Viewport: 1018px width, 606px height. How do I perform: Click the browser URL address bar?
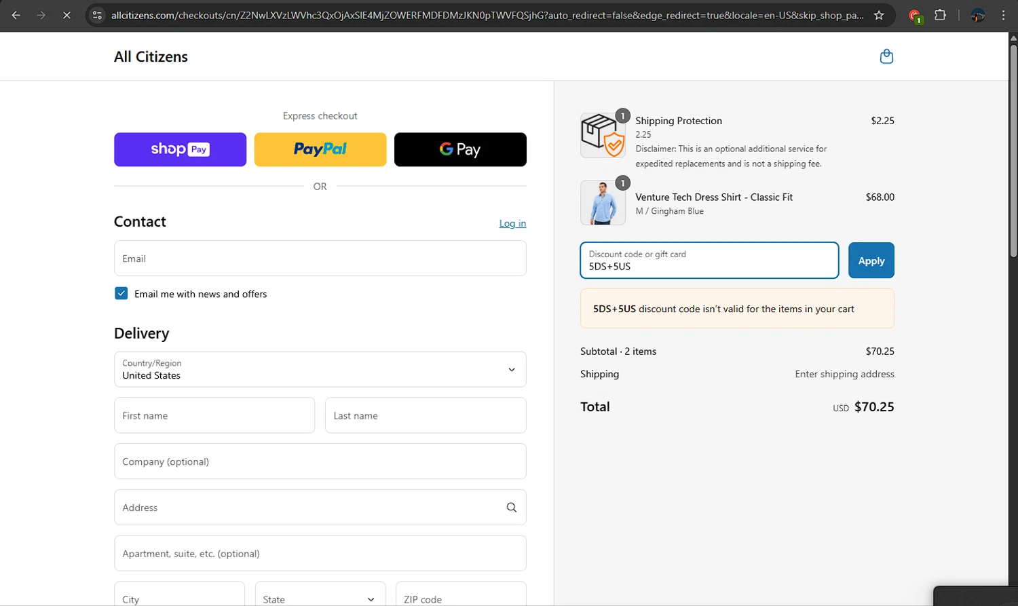pyautogui.click(x=487, y=15)
